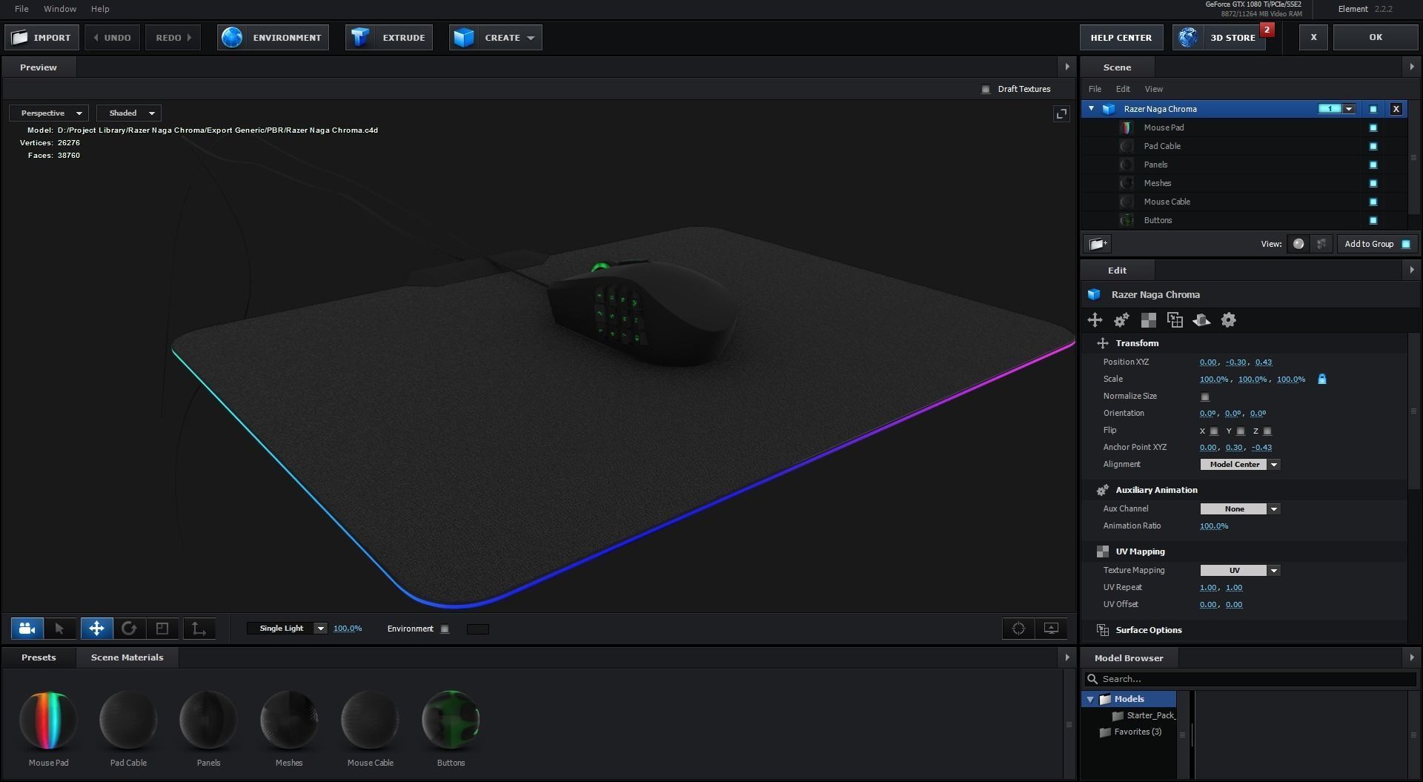
Task: Open the Window menu
Action: click(x=60, y=9)
